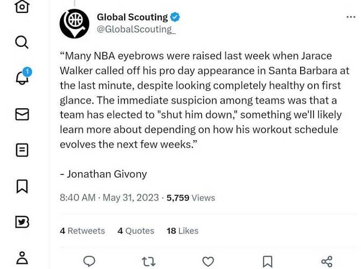Open the @GlobalScouting_ handle link
The height and width of the screenshot is (269, 361).
(136, 30)
